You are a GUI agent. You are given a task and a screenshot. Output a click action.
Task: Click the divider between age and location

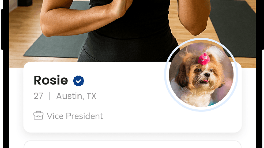(x=50, y=96)
